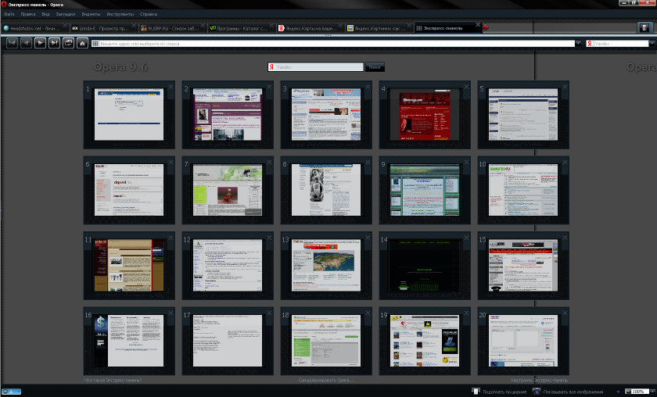Open speed dial thumbnail 4 red site
This screenshot has width=657, height=397.
coord(425,114)
